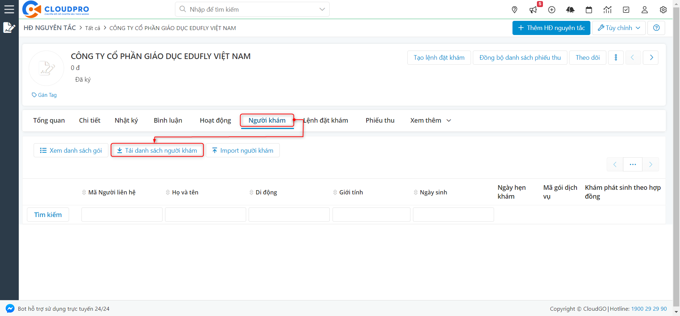
Task: Click Bot hỗ trợ sử dụng trực tuyến text
Action: coord(64,309)
